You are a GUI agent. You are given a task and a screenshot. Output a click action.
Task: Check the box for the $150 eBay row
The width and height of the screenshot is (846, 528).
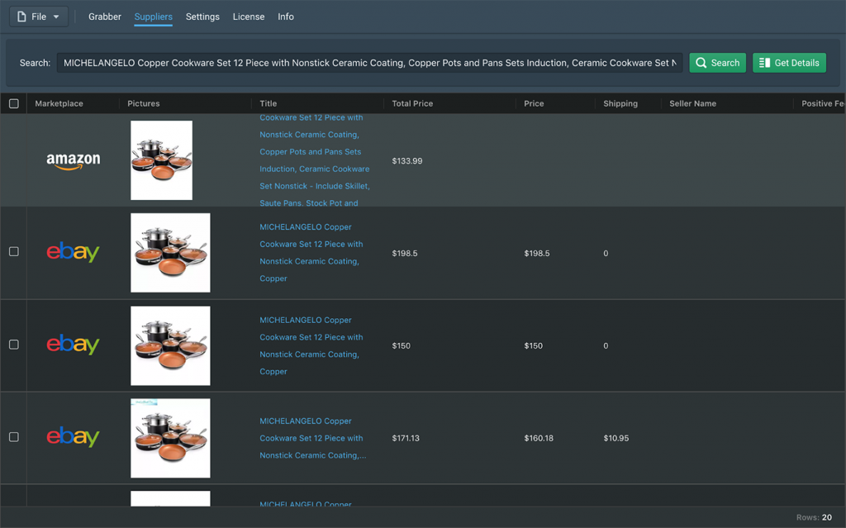tap(14, 344)
